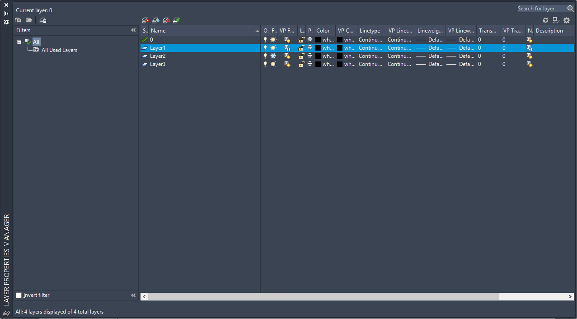Thaw Layer2 by clicking its snowflake icon

pos(273,56)
